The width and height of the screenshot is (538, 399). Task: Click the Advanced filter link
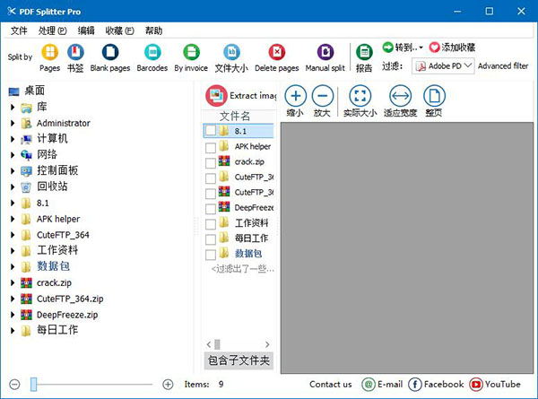click(x=503, y=65)
